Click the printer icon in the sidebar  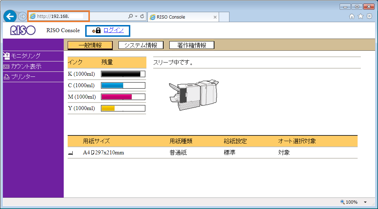coord(6,77)
